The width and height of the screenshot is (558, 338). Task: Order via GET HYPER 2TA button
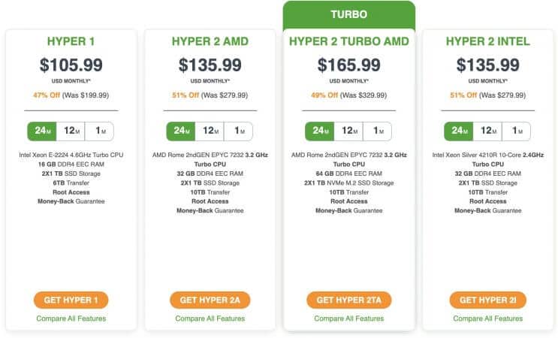pyautogui.click(x=348, y=300)
